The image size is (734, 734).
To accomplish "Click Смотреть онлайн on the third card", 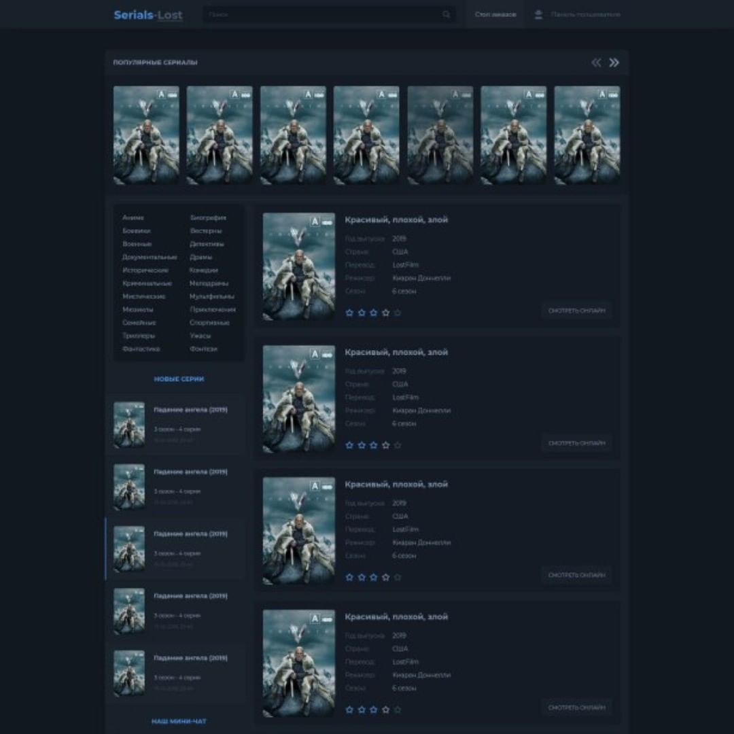I will tap(577, 575).
